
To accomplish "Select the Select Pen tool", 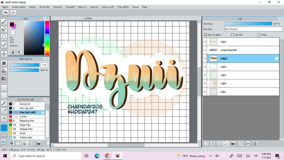I will point(4,111).
